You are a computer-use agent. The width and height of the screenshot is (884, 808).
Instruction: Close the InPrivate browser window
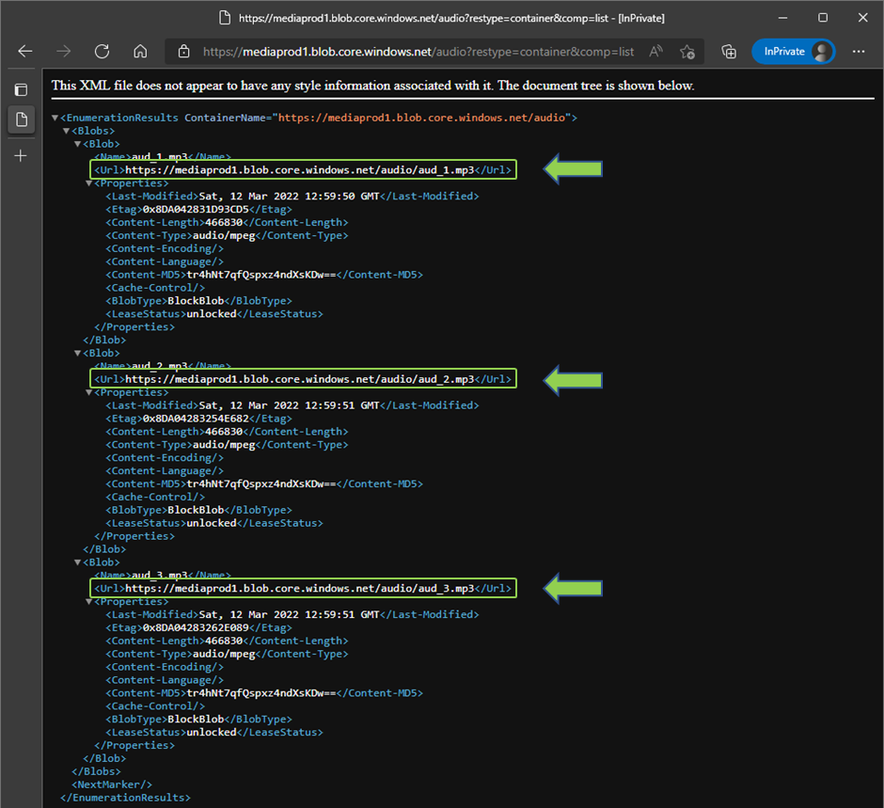[x=862, y=18]
